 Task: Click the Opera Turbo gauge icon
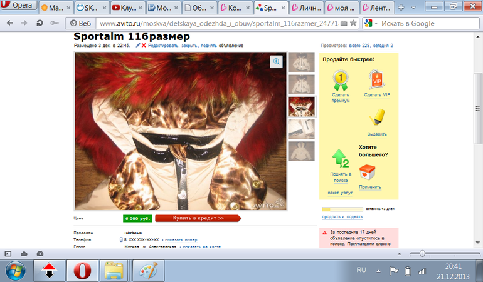pos(40,254)
